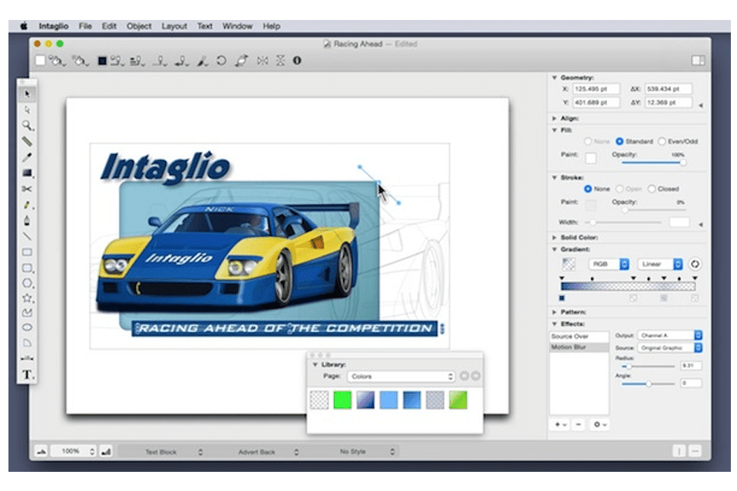This screenshot has height=491, width=737.
Task: Activate the Text tool
Action: pyautogui.click(x=27, y=374)
